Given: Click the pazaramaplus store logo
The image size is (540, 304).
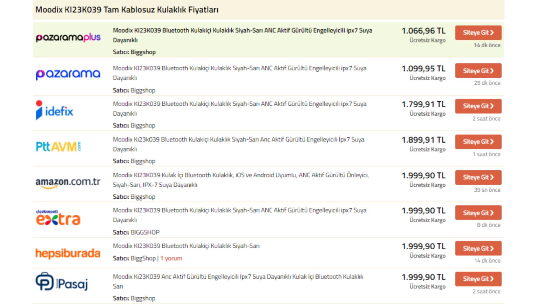Looking at the screenshot, I should click(68, 37).
